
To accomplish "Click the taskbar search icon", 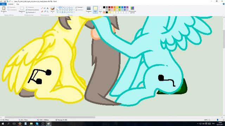I will click(x=8, y=124).
